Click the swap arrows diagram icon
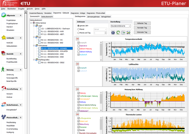 pyautogui.click(x=129, y=33)
